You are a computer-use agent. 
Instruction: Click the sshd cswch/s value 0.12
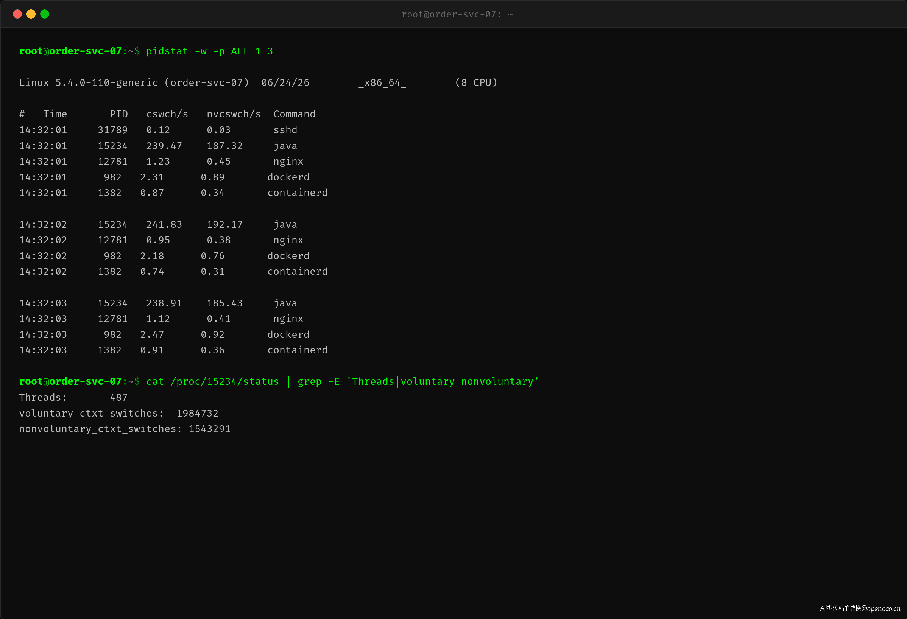point(158,130)
